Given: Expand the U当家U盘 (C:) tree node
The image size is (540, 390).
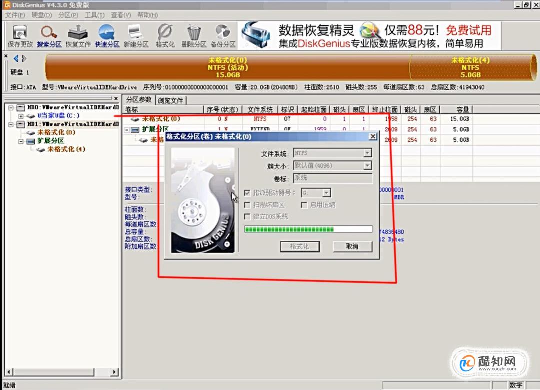Looking at the screenshot, I should click(x=21, y=116).
